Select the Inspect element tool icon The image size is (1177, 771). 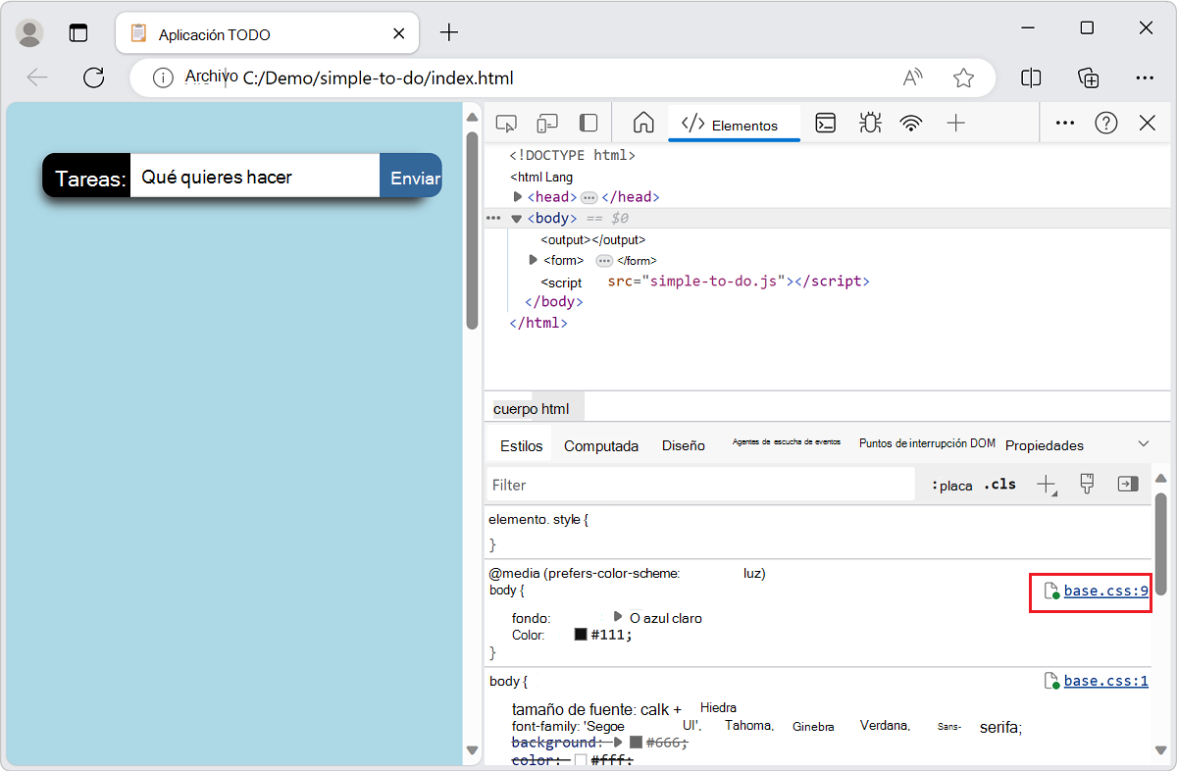(506, 123)
